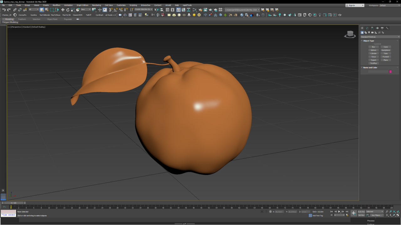401x225 pixels.
Task: Go to the end frame
Action: (346, 212)
